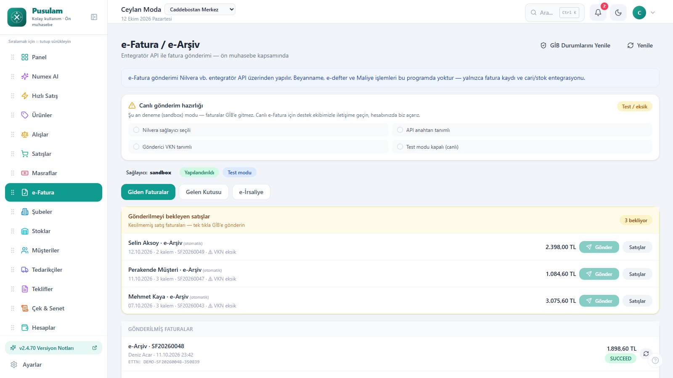The image size is (673, 378).
Task: Click the Masraflar banknote icon
Action: pos(25,173)
